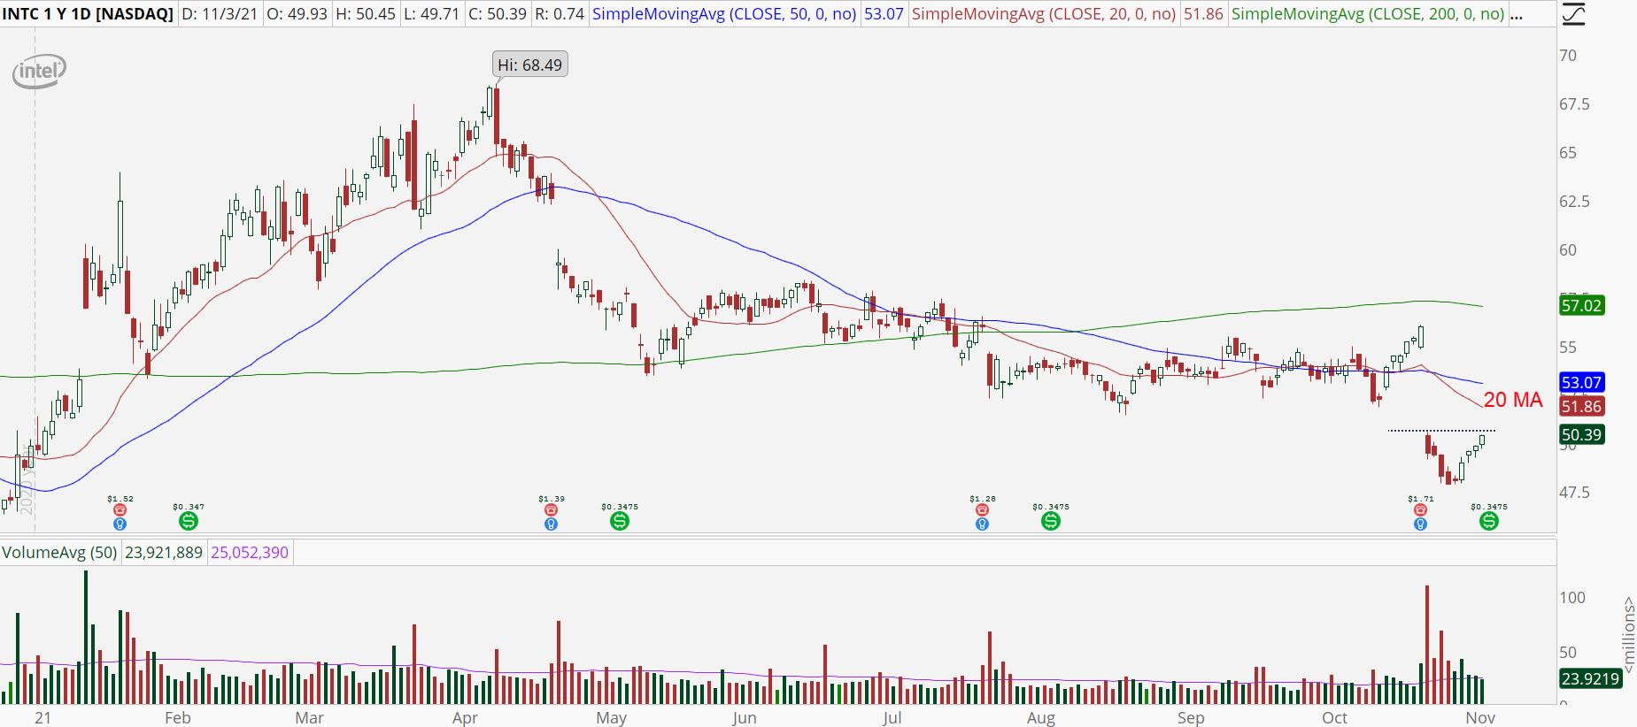Open the price axis scale settings icon

(1573, 14)
